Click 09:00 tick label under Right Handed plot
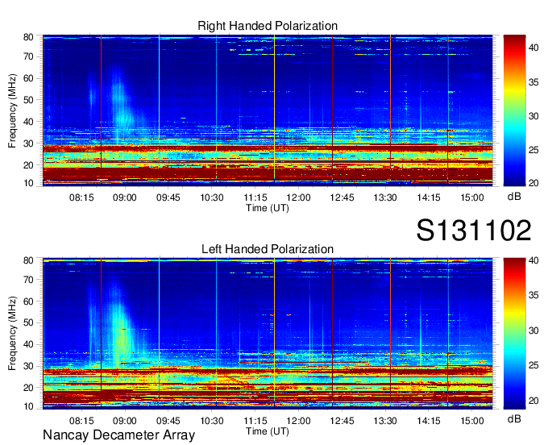The height and width of the screenshot is (445, 548). pyautogui.click(x=124, y=198)
